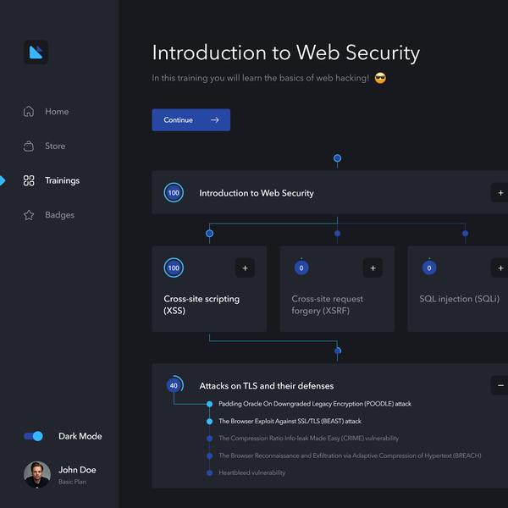The height and width of the screenshot is (508, 508).
Task: Click the 0 progress badge on XSRF card
Action: (301, 268)
